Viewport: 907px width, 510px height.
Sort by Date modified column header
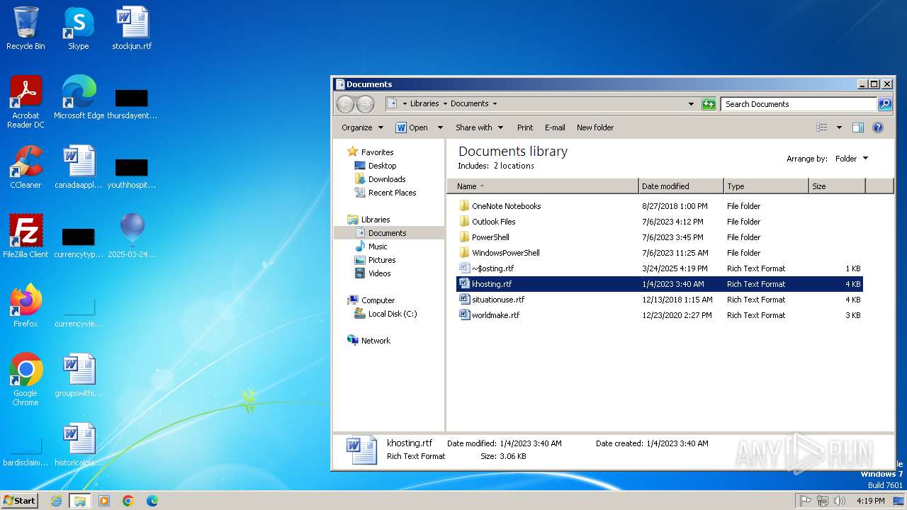click(681, 186)
